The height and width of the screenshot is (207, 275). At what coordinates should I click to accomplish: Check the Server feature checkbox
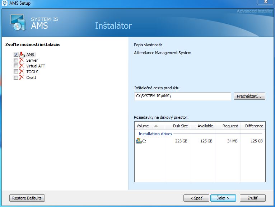[16, 60]
